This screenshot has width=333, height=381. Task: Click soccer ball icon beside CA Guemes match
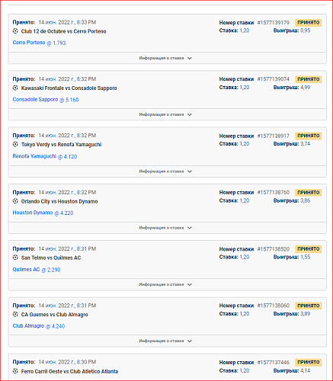coord(15,315)
